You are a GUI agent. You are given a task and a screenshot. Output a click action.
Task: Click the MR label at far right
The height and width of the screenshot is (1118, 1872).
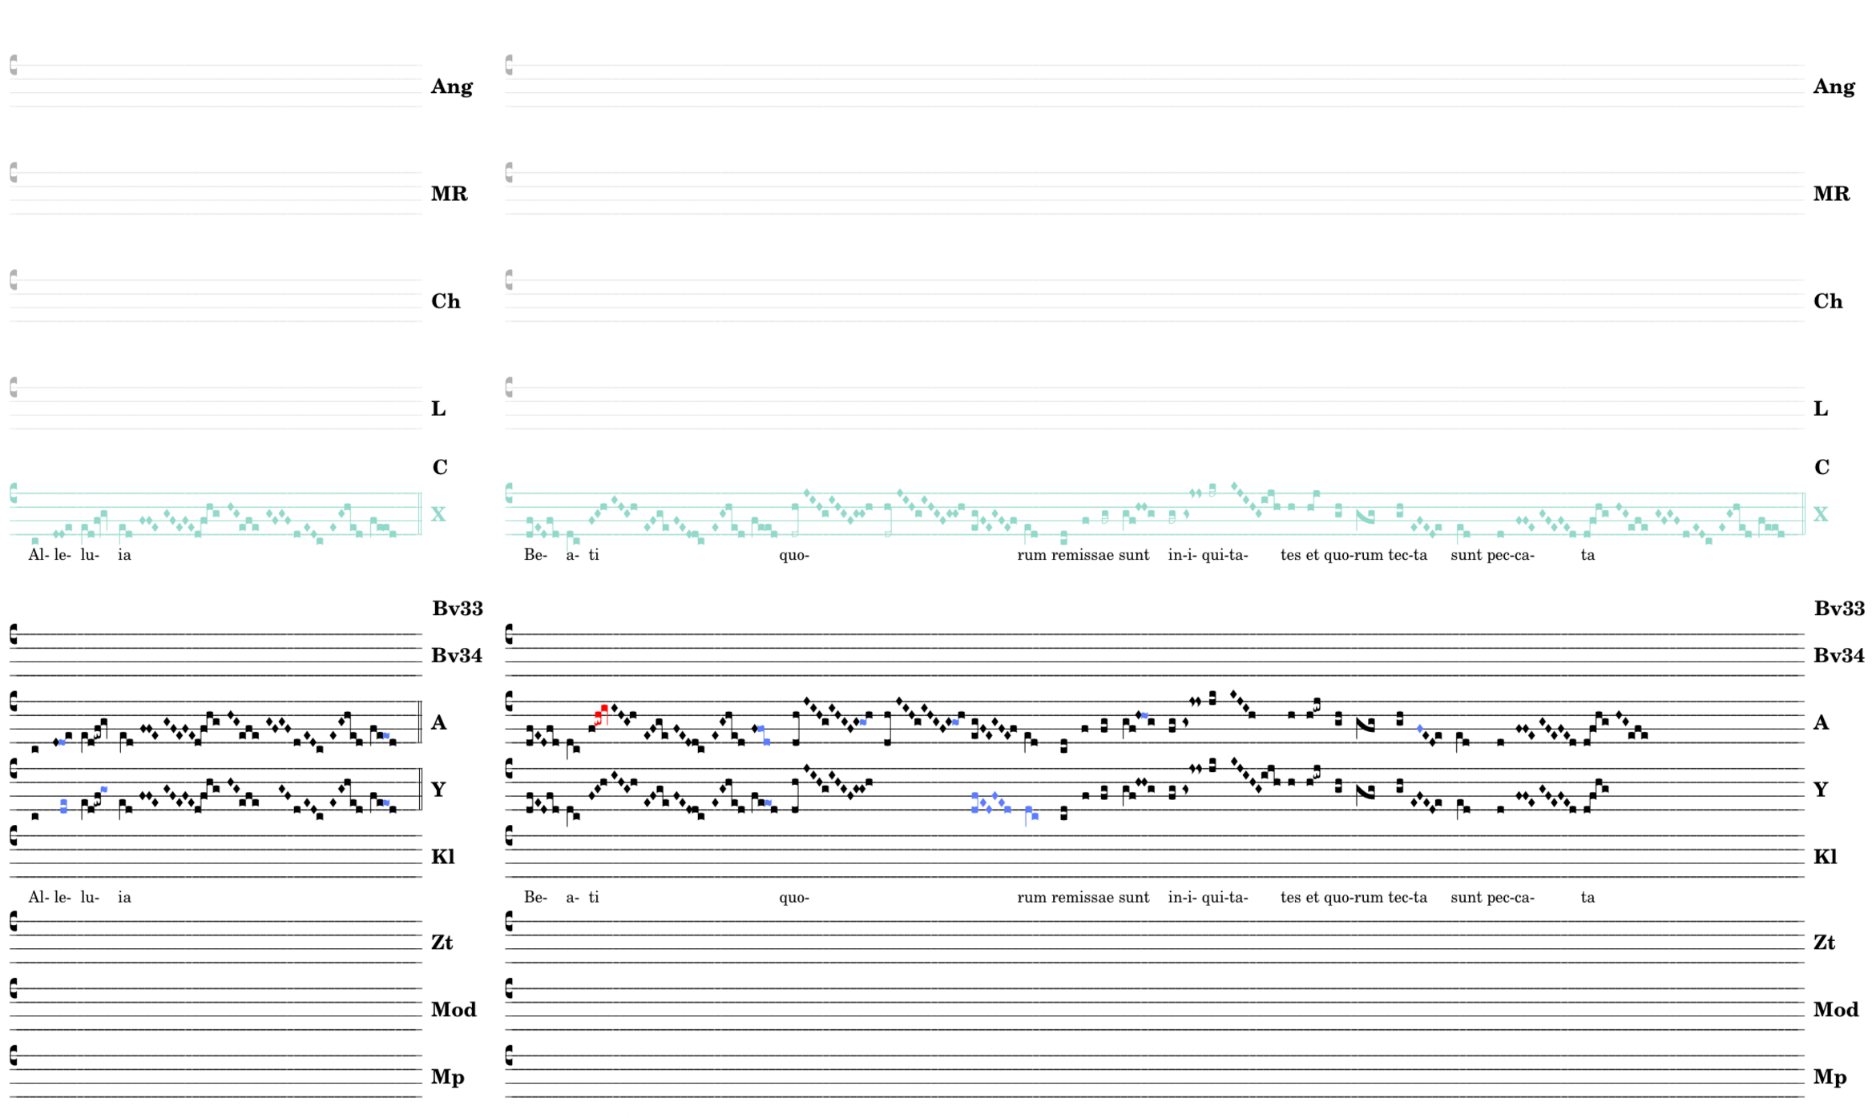[x=1831, y=194]
